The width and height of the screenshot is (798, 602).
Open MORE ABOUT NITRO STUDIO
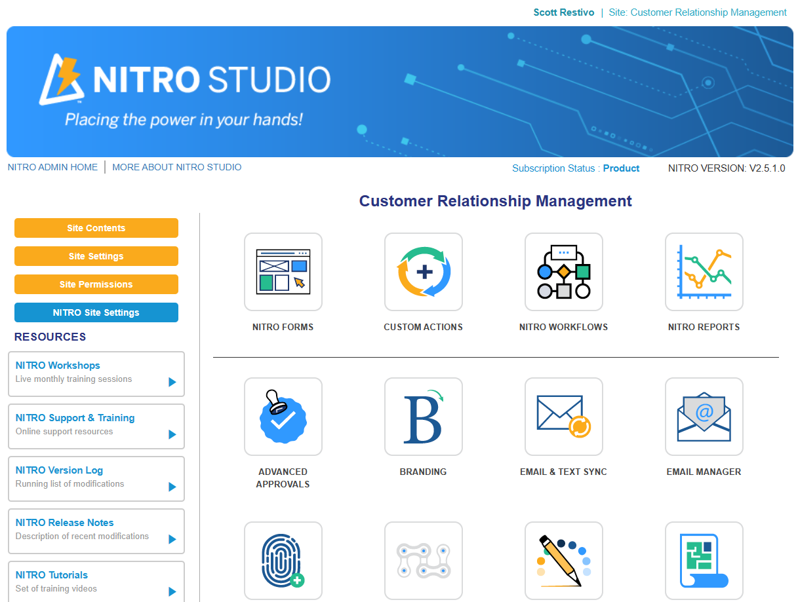(176, 167)
